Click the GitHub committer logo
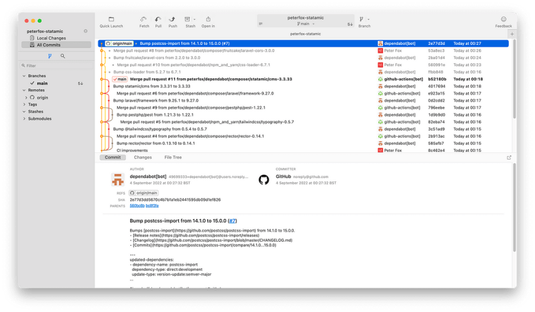This screenshot has width=535, height=312. tap(264, 180)
